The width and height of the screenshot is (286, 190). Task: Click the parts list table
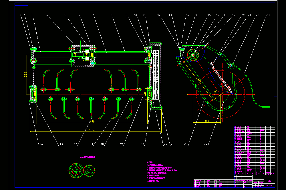coord(255,150)
